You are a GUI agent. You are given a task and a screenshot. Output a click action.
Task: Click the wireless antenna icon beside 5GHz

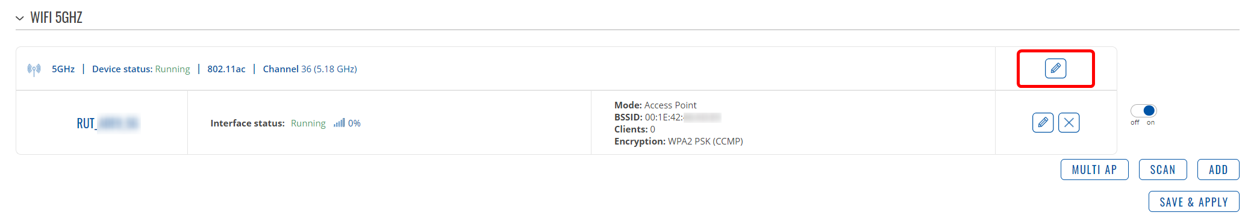coord(34,69)
